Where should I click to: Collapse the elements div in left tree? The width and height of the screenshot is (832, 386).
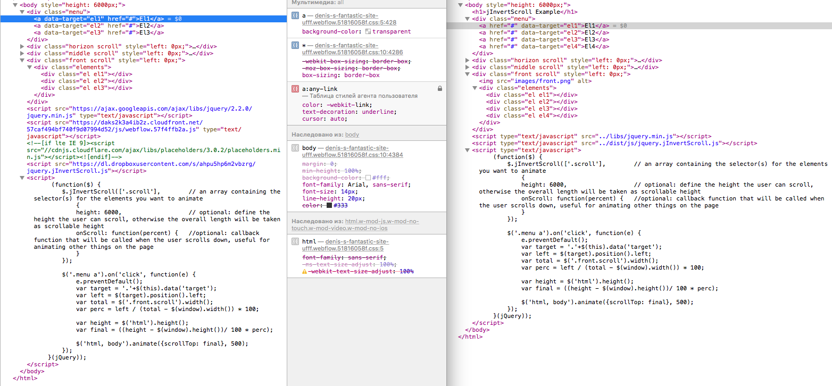point(29,67)
